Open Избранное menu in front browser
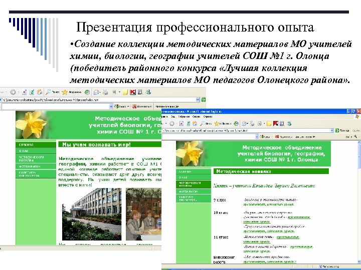361x270 pixels. click(184, 116)
